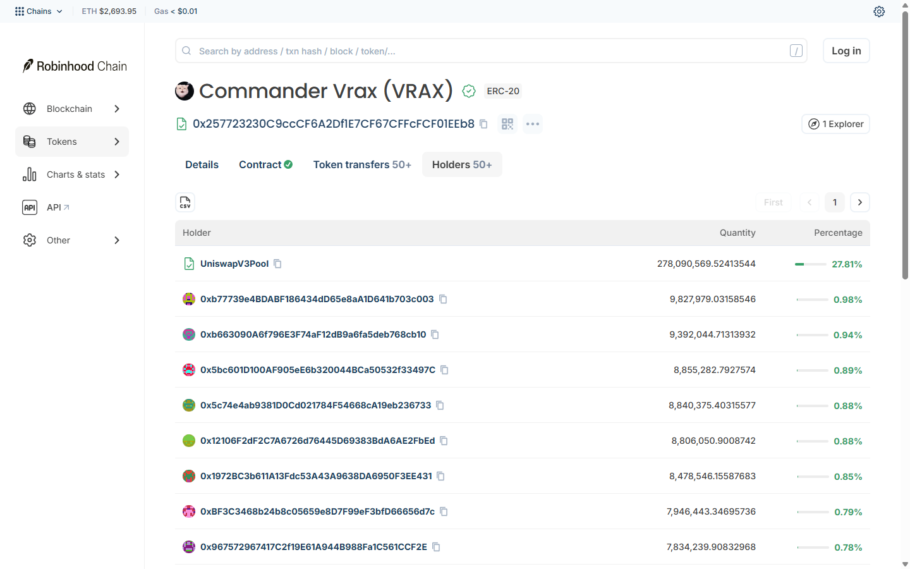The width and height of the screenshot is (910, 569).
Task: Click the Log in button
Action: tap(846, 51)
